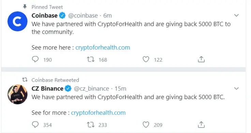
Task: Reply to the CZ Binance tweet
Action: point(35,124)
